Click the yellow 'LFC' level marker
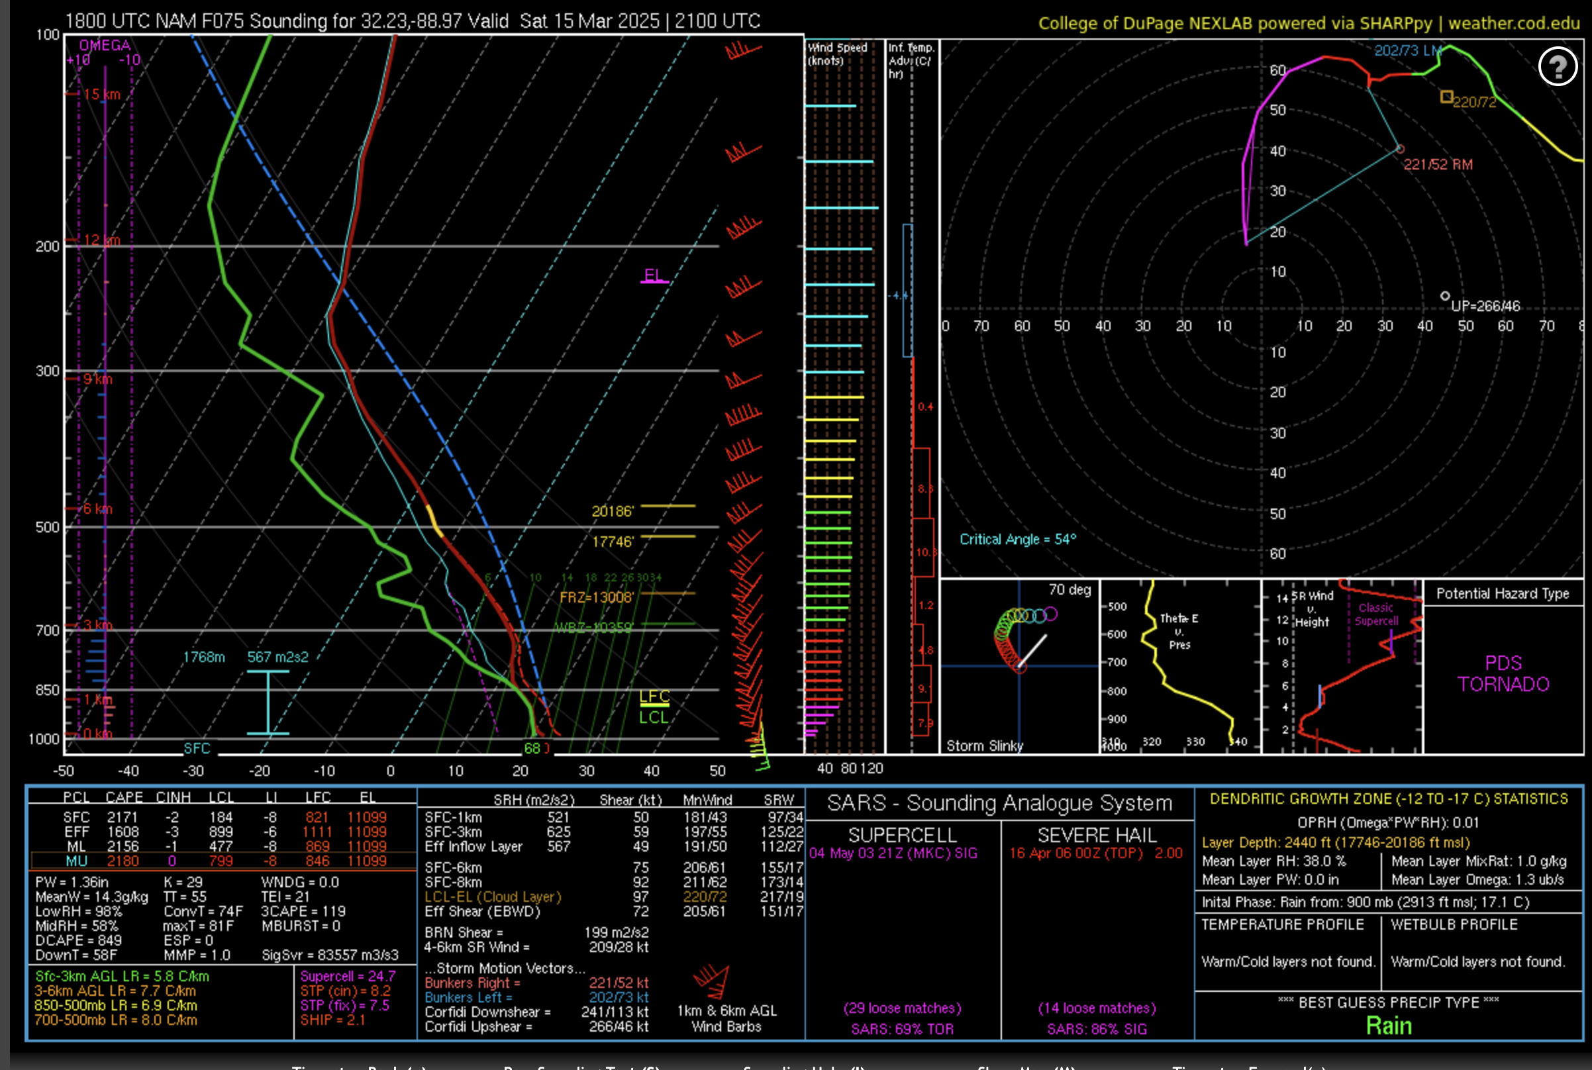 [x=654, y=696]
